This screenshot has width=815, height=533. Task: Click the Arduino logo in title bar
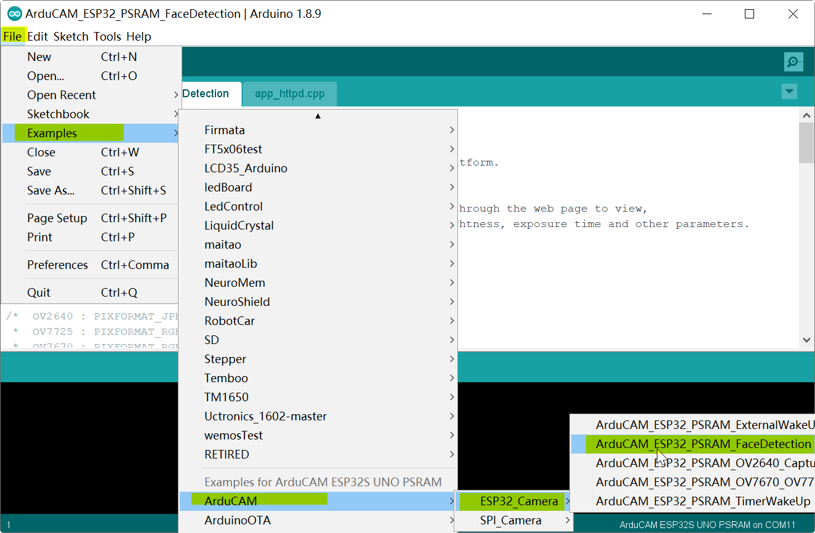click(x=14, y=14)
